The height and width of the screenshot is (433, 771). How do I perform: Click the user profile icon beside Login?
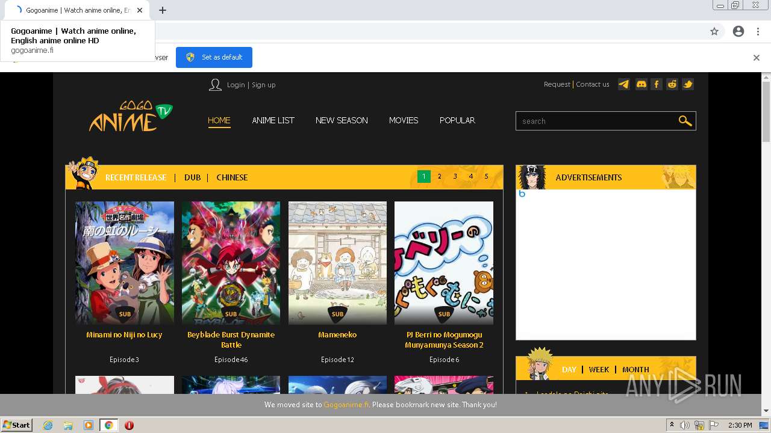click(x=215, y=85)
